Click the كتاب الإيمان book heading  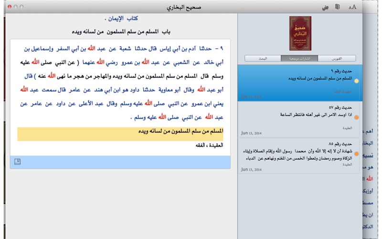[121, 19]
